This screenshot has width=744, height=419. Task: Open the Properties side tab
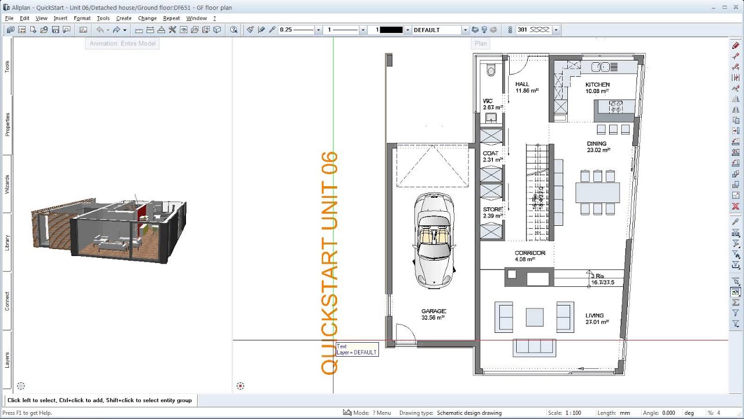[7, 125]
